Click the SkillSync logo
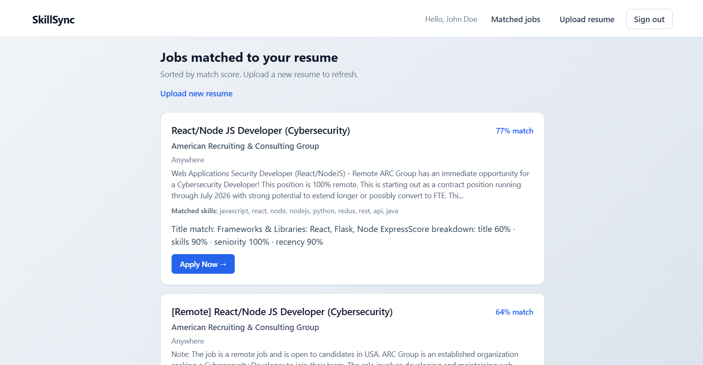 tap(53, 20)
